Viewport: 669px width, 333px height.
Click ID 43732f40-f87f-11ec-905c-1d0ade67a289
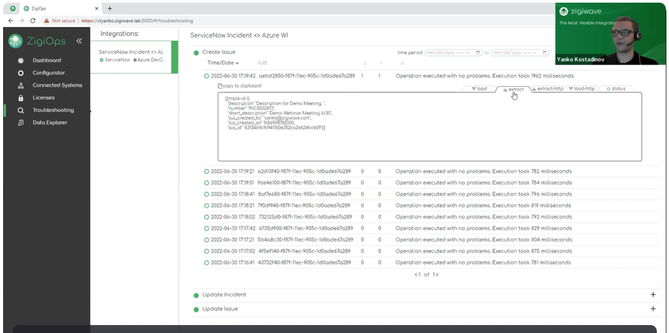coord(305,263)
